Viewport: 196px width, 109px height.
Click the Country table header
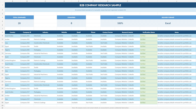12,32
